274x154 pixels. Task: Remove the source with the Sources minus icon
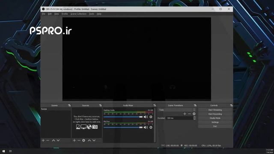[79, 140]
